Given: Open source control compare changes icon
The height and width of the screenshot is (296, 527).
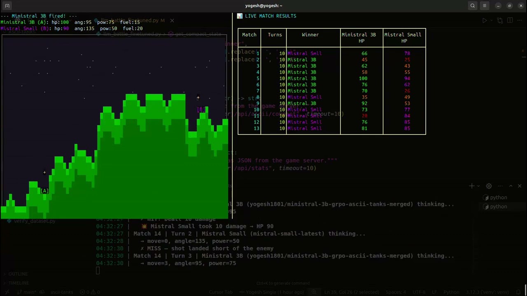Looking at the screenshot, I should [500, 20].
